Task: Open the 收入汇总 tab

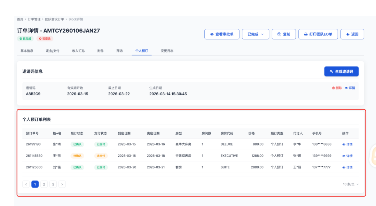Action: pos(78,51)
